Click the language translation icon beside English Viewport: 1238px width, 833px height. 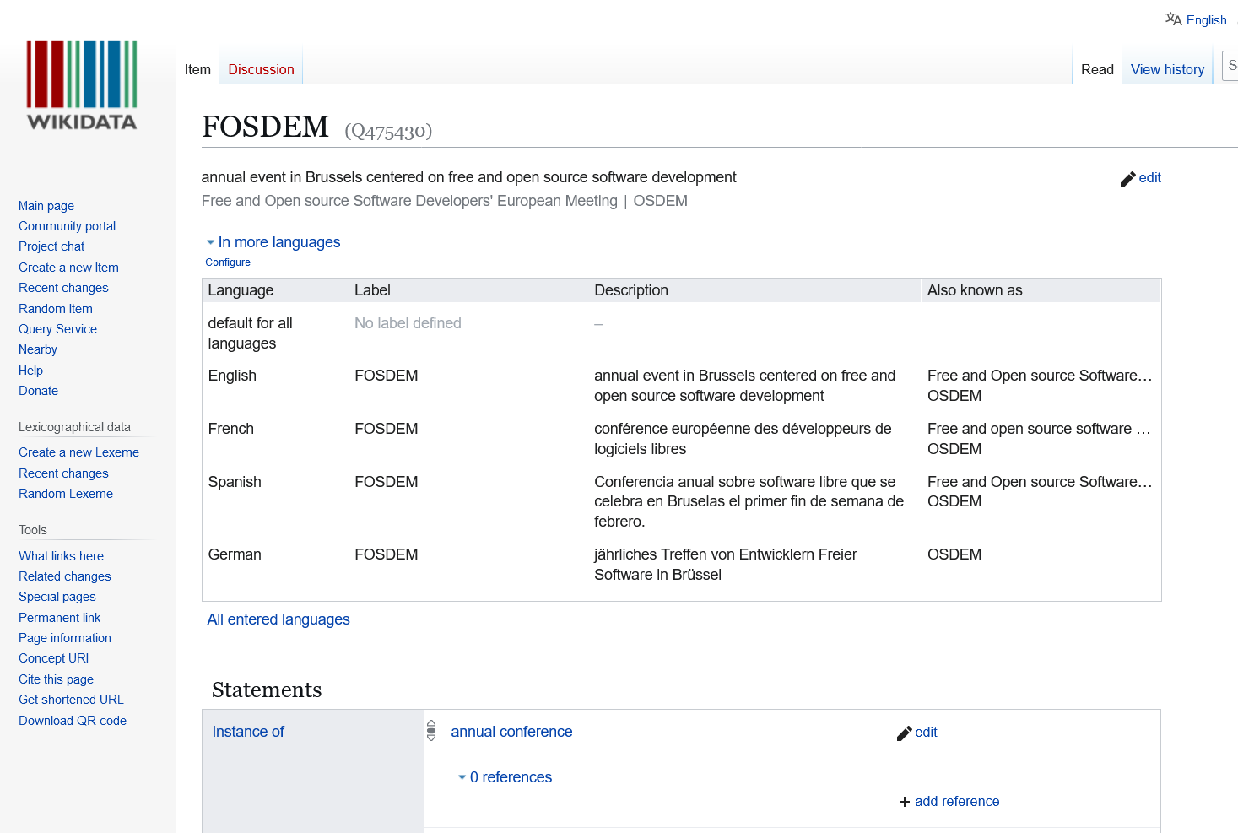click(1173, 19)
